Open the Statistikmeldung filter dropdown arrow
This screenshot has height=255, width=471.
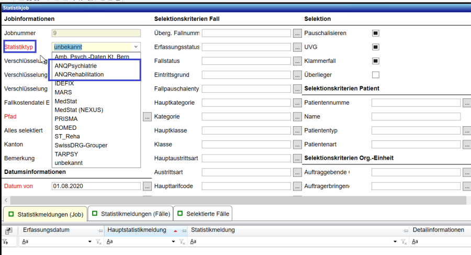tap(396, 242)
